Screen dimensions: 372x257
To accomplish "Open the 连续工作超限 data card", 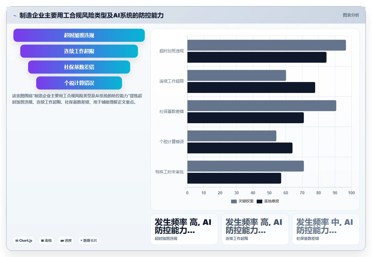I will pos(255,229).
